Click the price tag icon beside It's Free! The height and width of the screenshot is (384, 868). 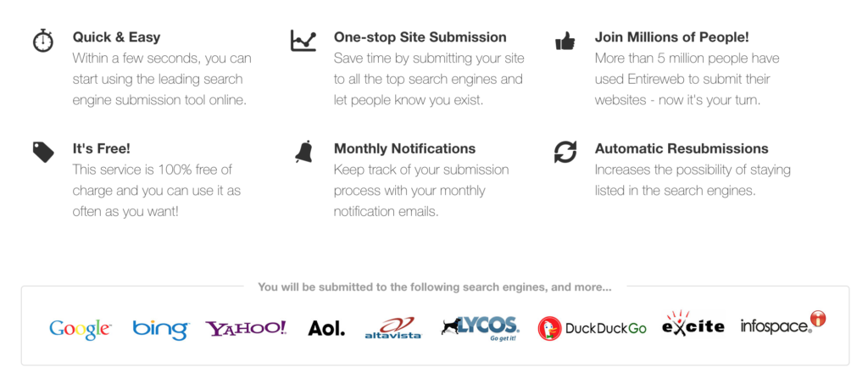click(43, 152)
